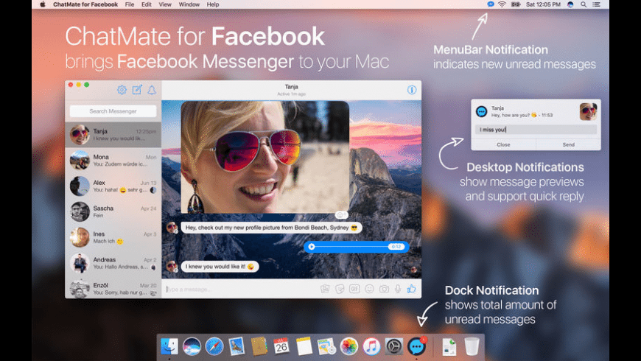641x361 pixels.
Task: Open Tanja's shared profile picture
Action: [265, 158]
